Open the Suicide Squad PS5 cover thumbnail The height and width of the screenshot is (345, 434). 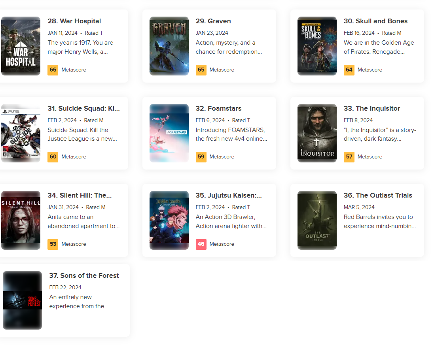coord(21,133)
